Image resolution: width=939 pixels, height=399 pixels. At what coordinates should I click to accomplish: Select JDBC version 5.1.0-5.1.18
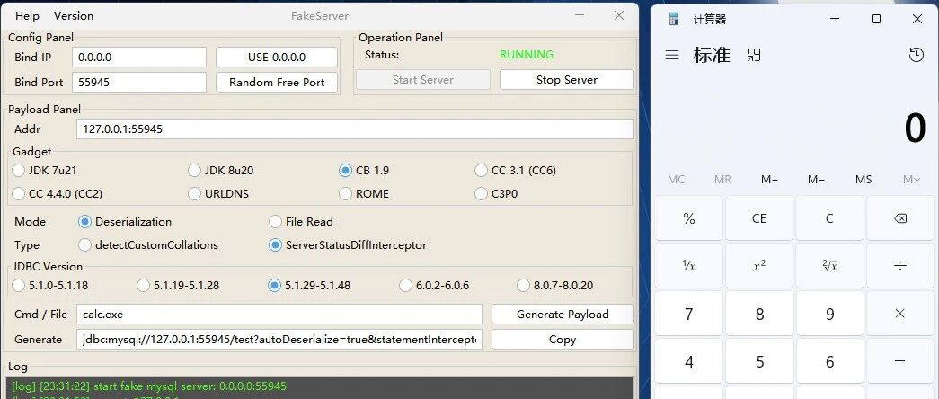coord(50,285)
